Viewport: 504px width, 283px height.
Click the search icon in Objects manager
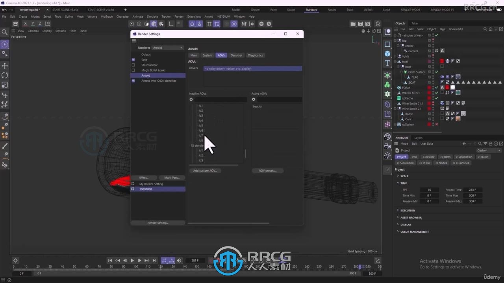tap(485, 29)
